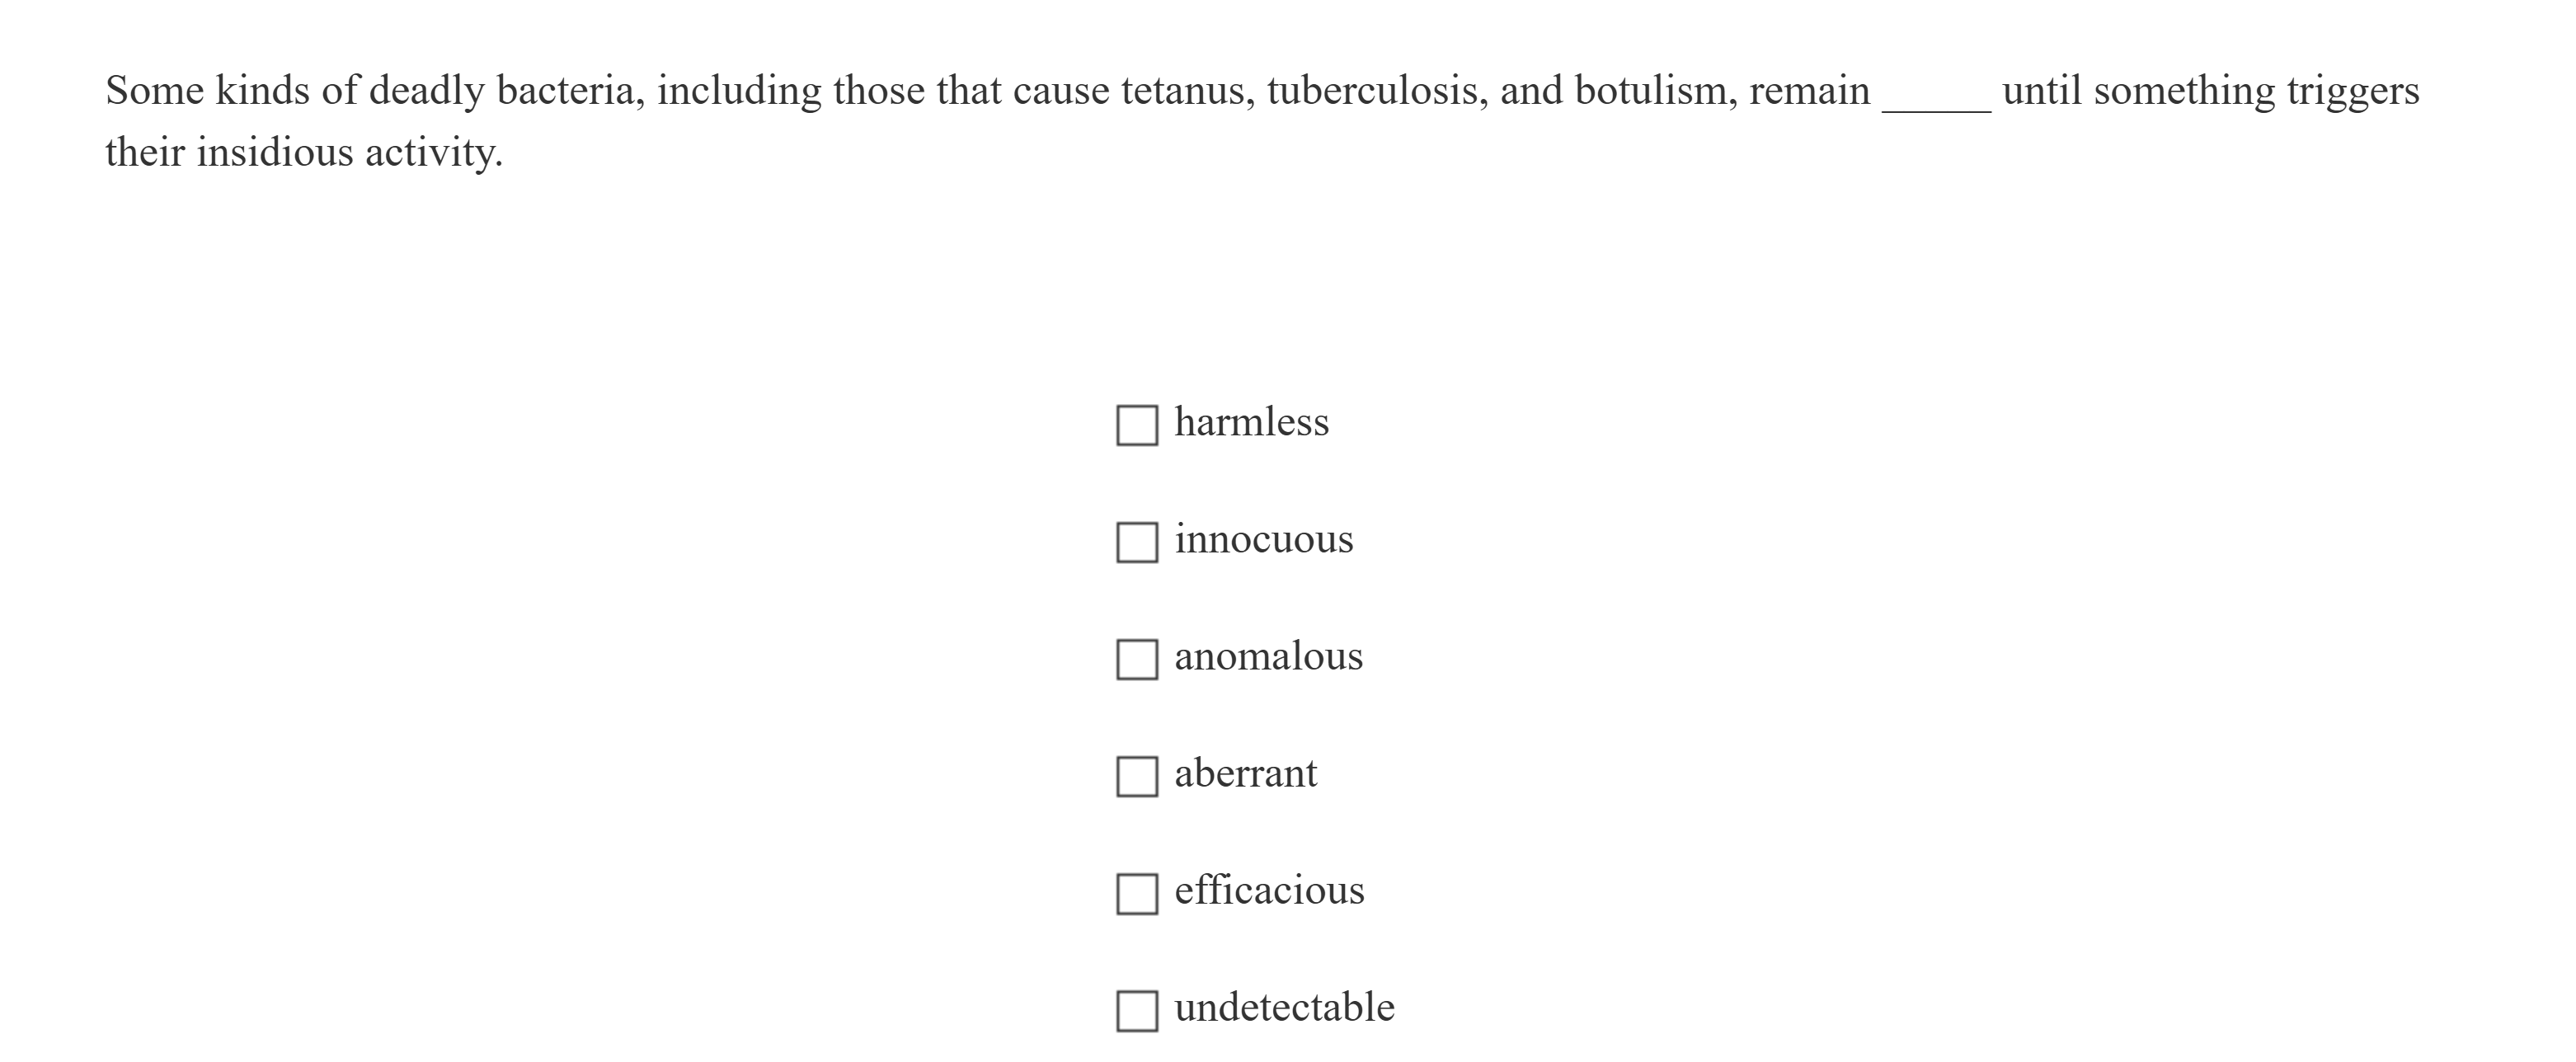2576x1062 pixels.
Task: Toggle the undetectable checkbox
Action: coord(1137,1010)
